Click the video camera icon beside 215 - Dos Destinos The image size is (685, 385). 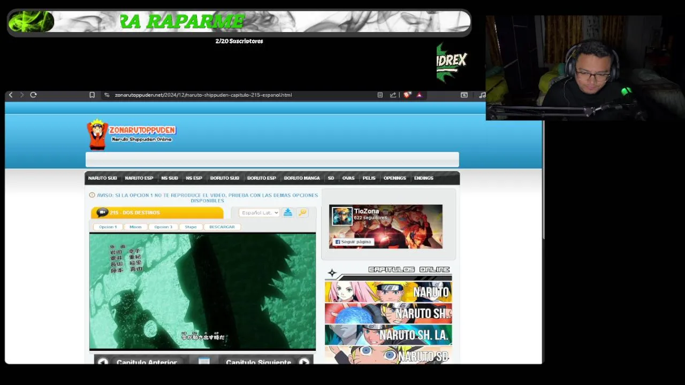click(x=102, y=212)
